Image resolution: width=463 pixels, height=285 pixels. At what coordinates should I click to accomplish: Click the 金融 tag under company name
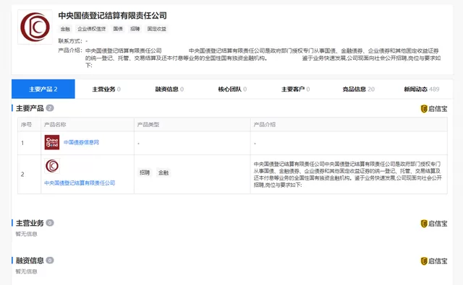[65, 29]
